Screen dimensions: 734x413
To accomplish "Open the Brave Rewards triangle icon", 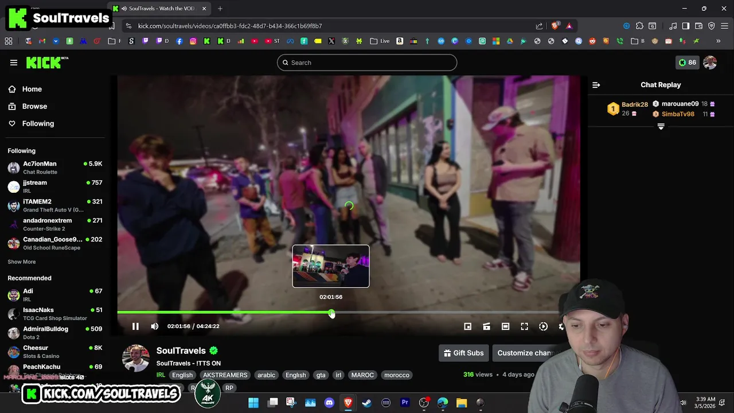I will pos(569,26).
